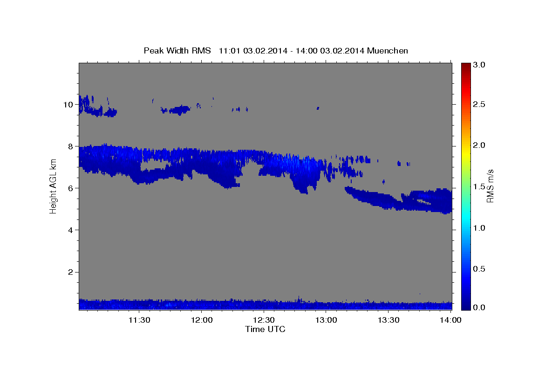Click the '13:00' time tick label
The width and height of the screenshot is (559, 372).
point(326,320)
